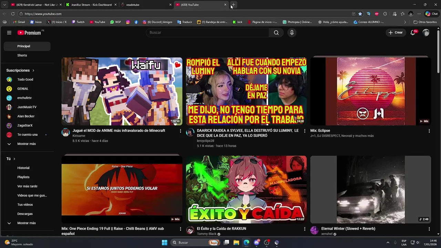
Task: Open Historial in the sidebar
Action: 27,168
